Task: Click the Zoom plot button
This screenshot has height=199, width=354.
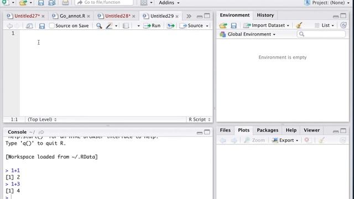Action: 254,140
